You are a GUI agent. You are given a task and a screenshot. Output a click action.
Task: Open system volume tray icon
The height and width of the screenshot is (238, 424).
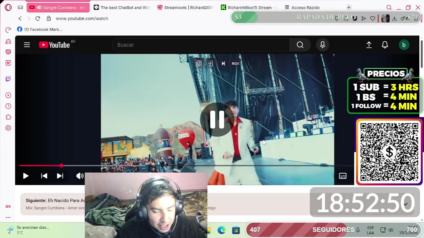(x=390, y=230)
